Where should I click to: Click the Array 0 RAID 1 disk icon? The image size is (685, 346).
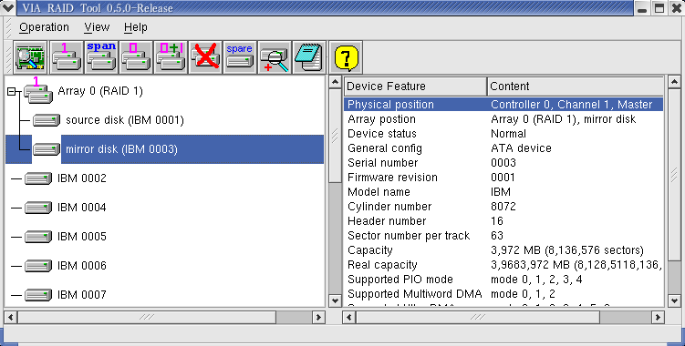[38, 91]
